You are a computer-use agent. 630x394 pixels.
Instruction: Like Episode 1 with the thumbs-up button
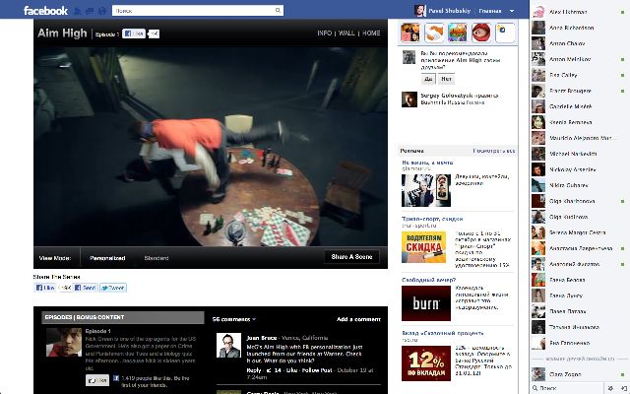[97, 380]
